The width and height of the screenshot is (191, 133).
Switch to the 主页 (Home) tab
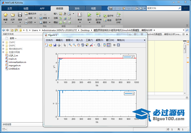(x=10, y=9)
